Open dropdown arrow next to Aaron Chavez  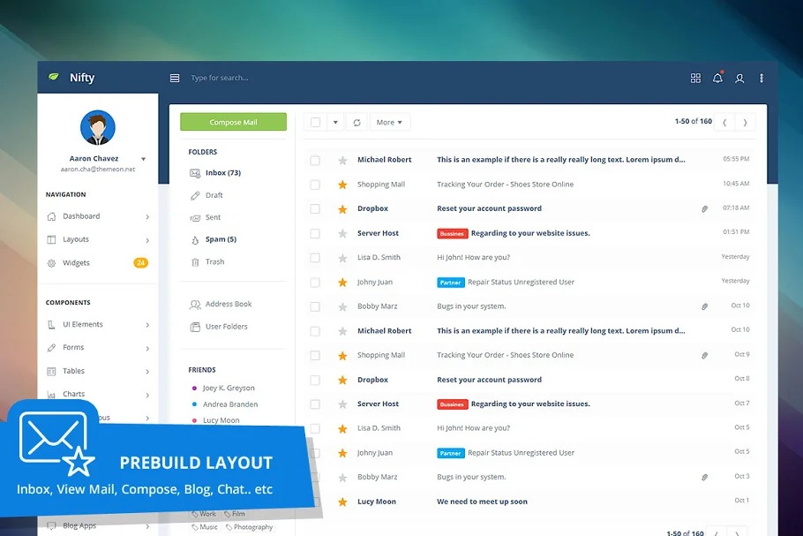coord(143,160)
